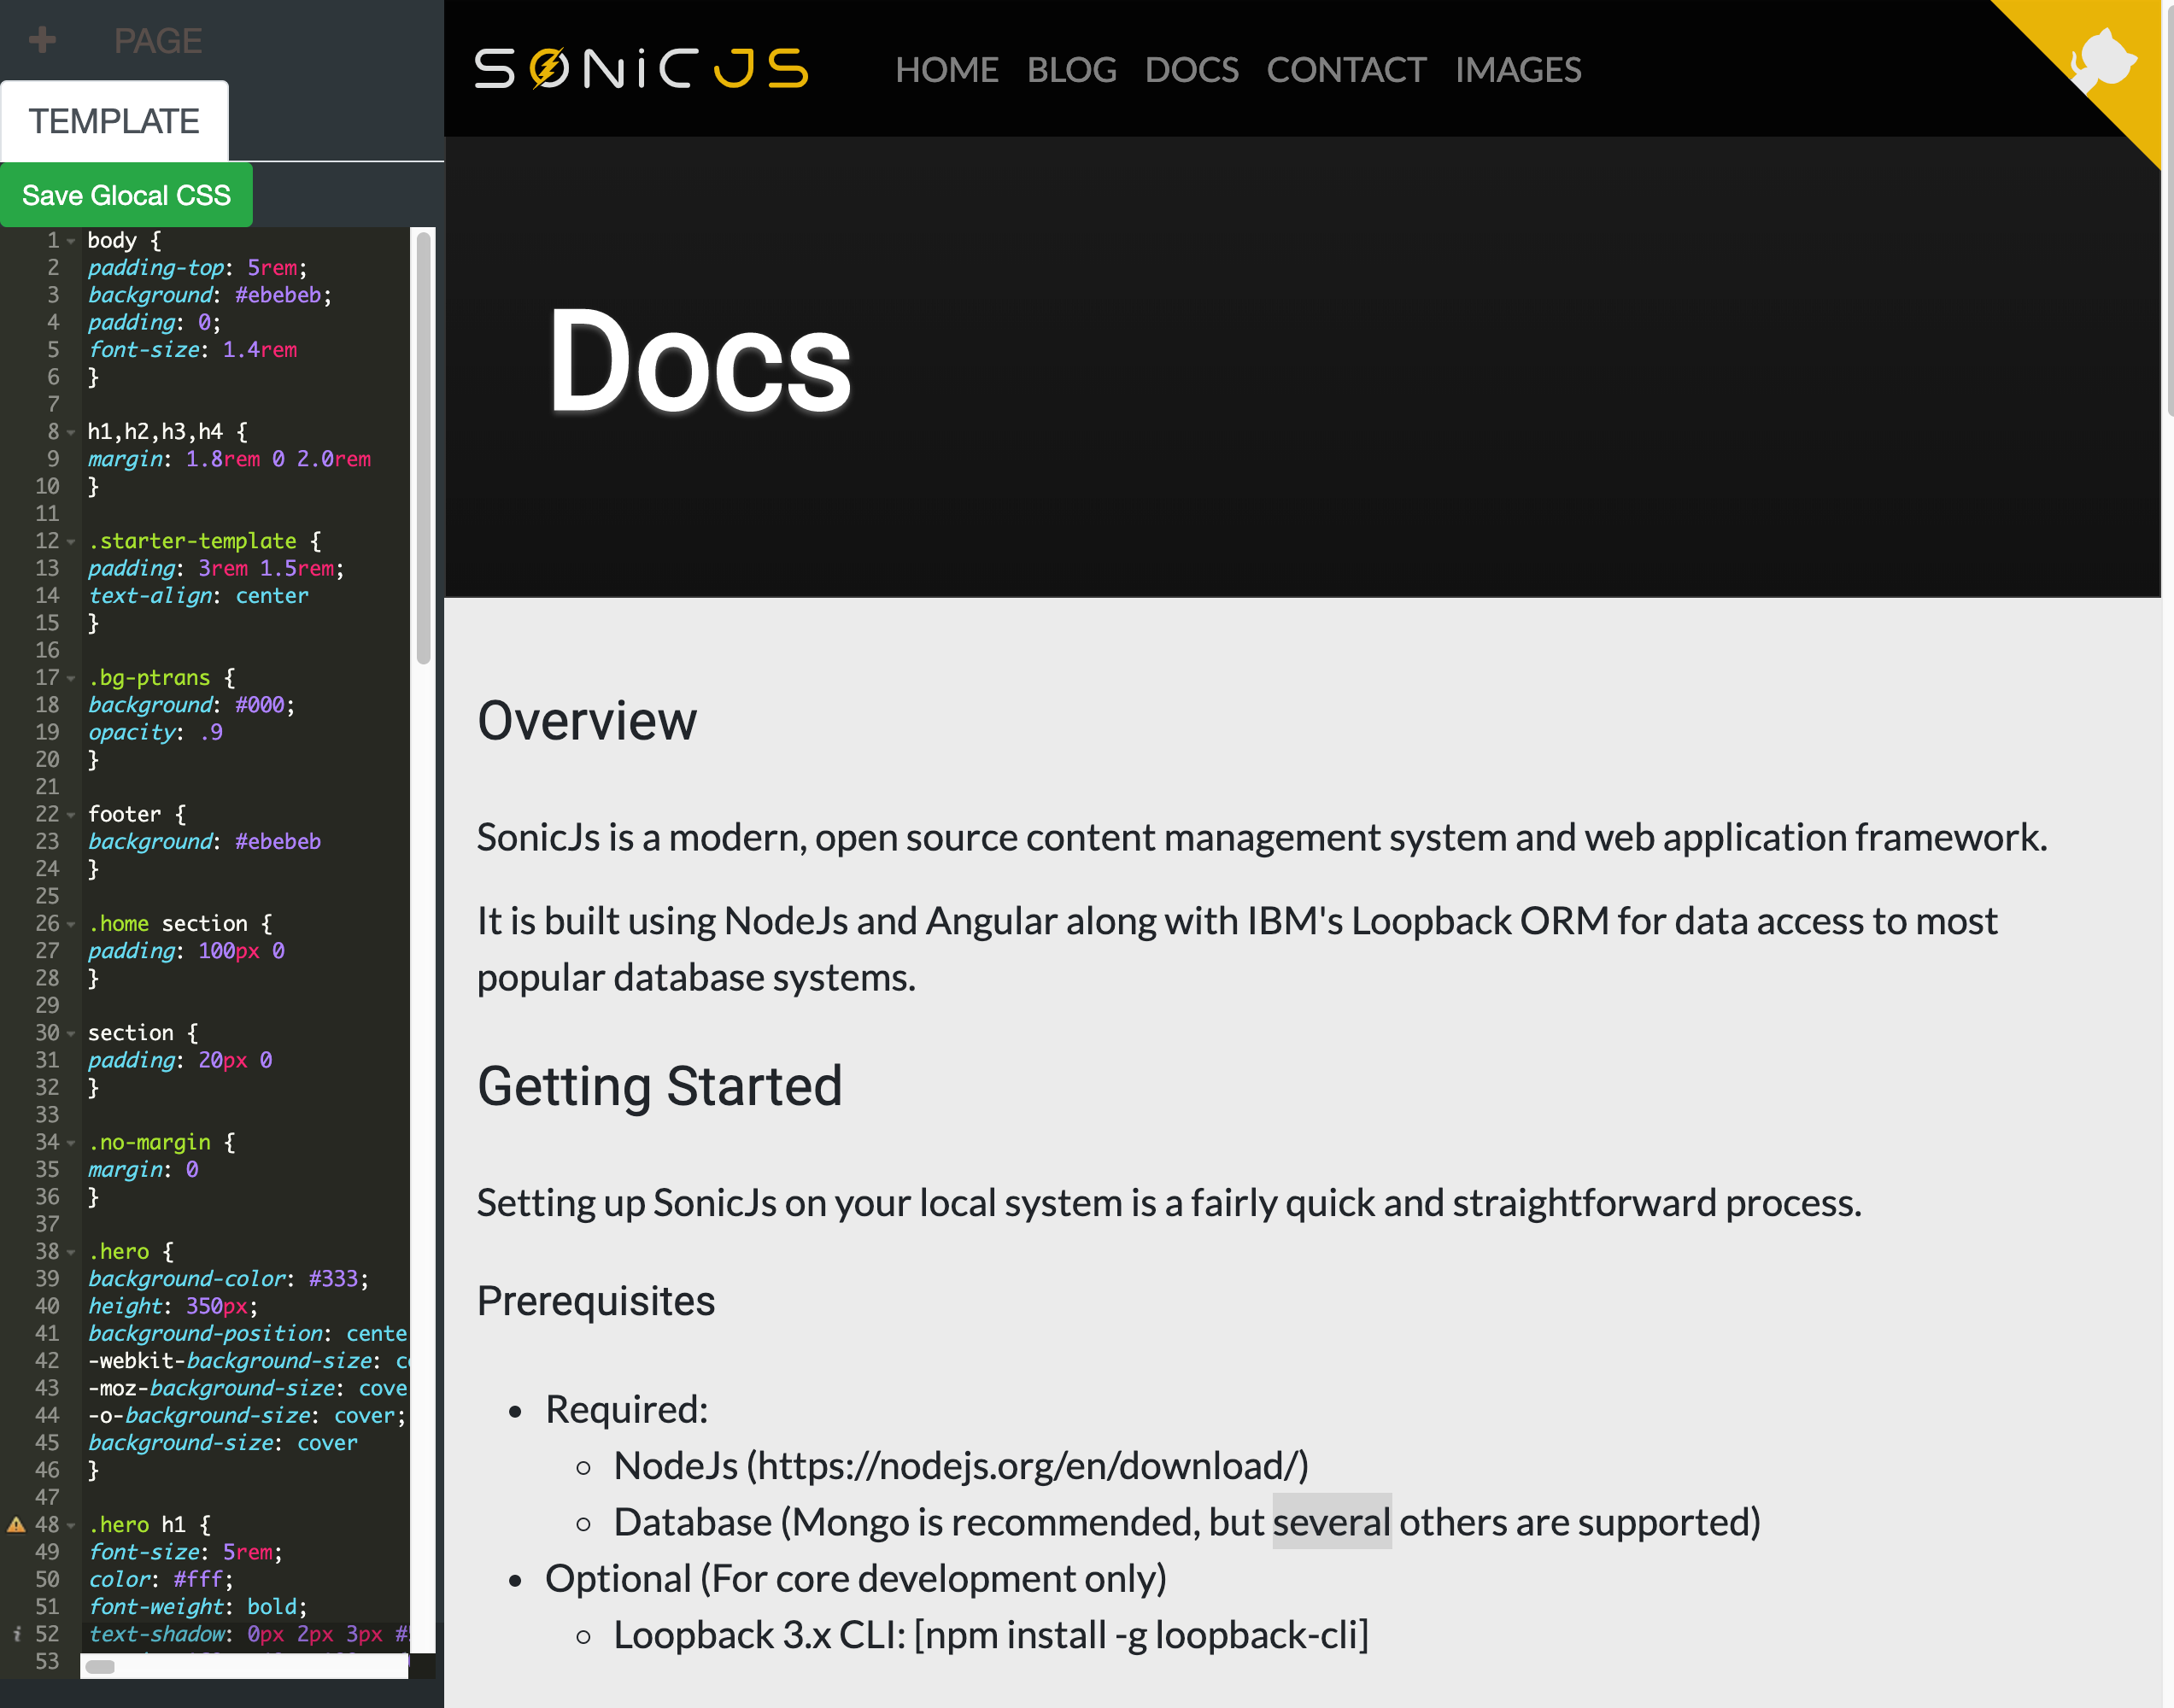Open the GitHub octocat corner link
This screenshot has height=1708, width=2174.
pos(2103,60)
